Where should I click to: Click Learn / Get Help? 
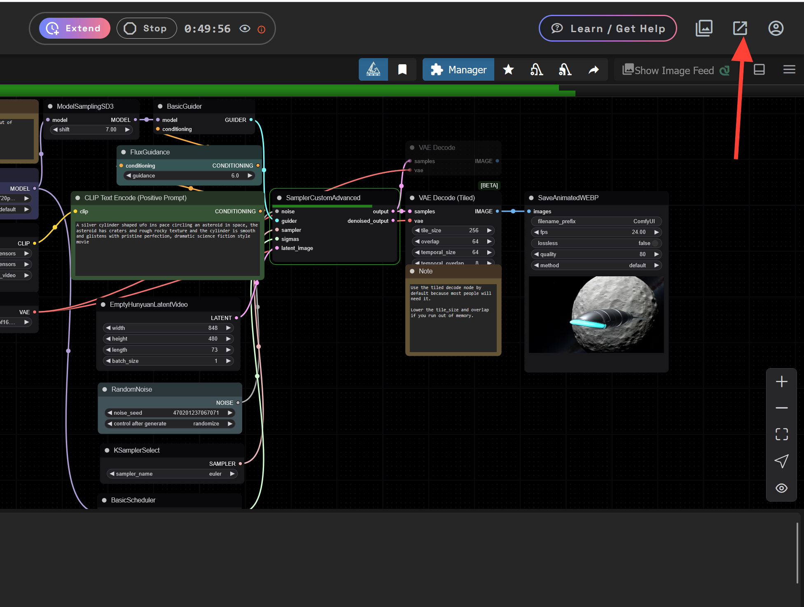pos(607,28)
